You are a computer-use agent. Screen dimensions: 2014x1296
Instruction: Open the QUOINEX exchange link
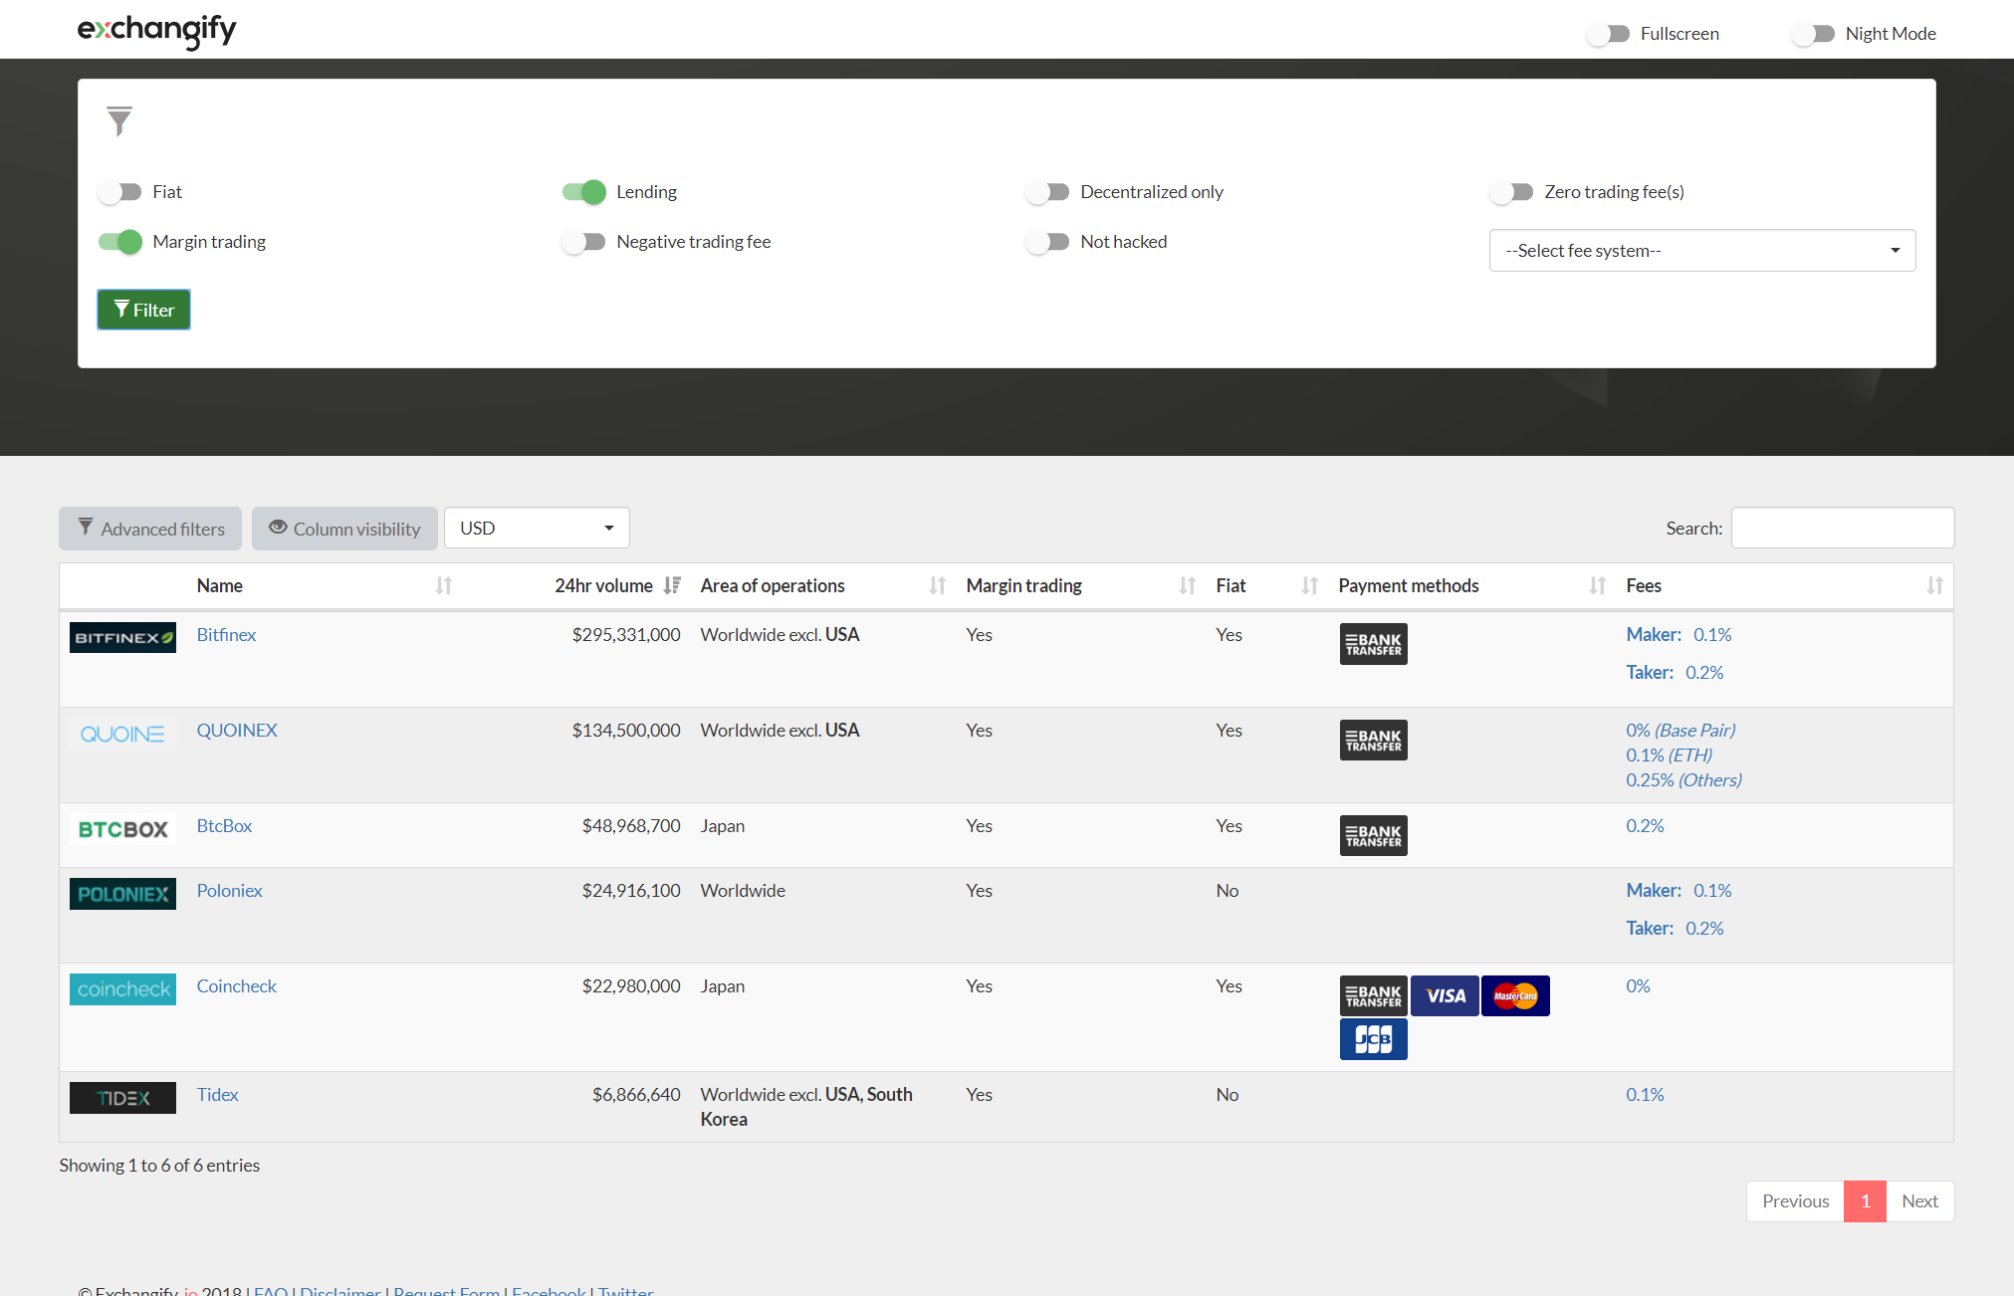point(237,730)
